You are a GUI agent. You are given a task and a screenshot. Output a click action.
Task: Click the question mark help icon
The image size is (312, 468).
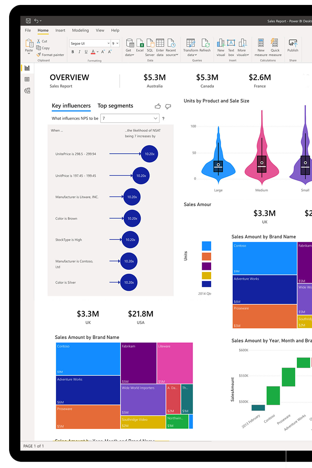[163, 119]
